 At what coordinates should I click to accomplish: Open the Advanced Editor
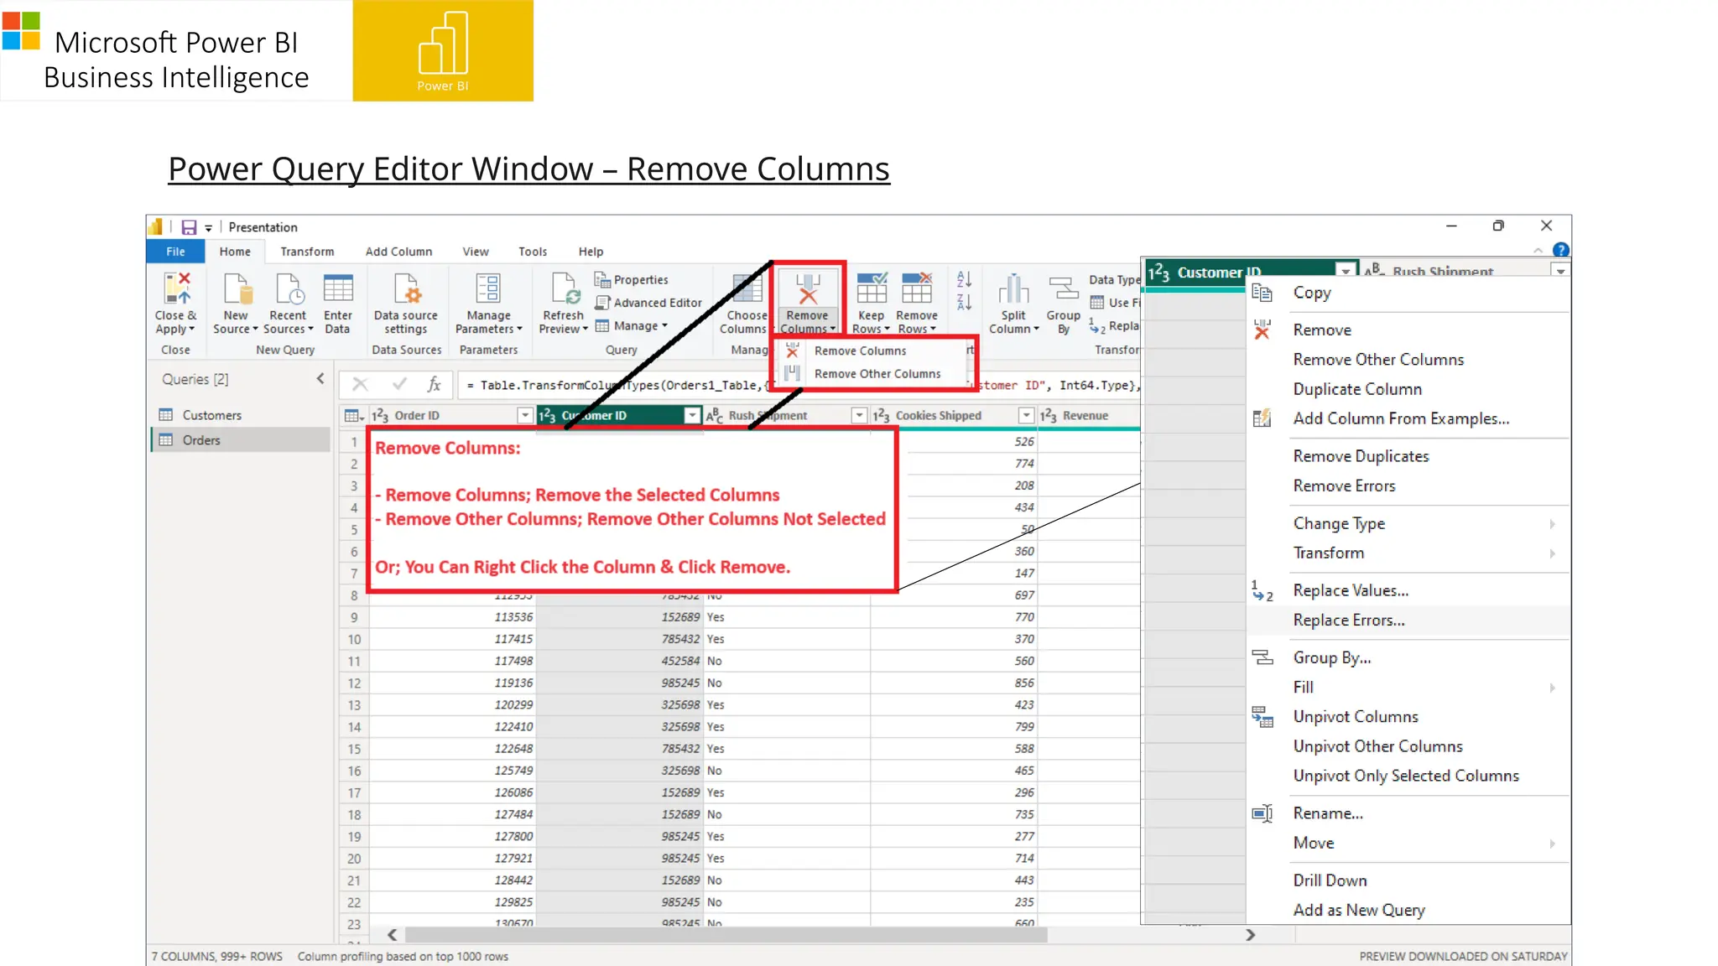(x=648, y=303)
